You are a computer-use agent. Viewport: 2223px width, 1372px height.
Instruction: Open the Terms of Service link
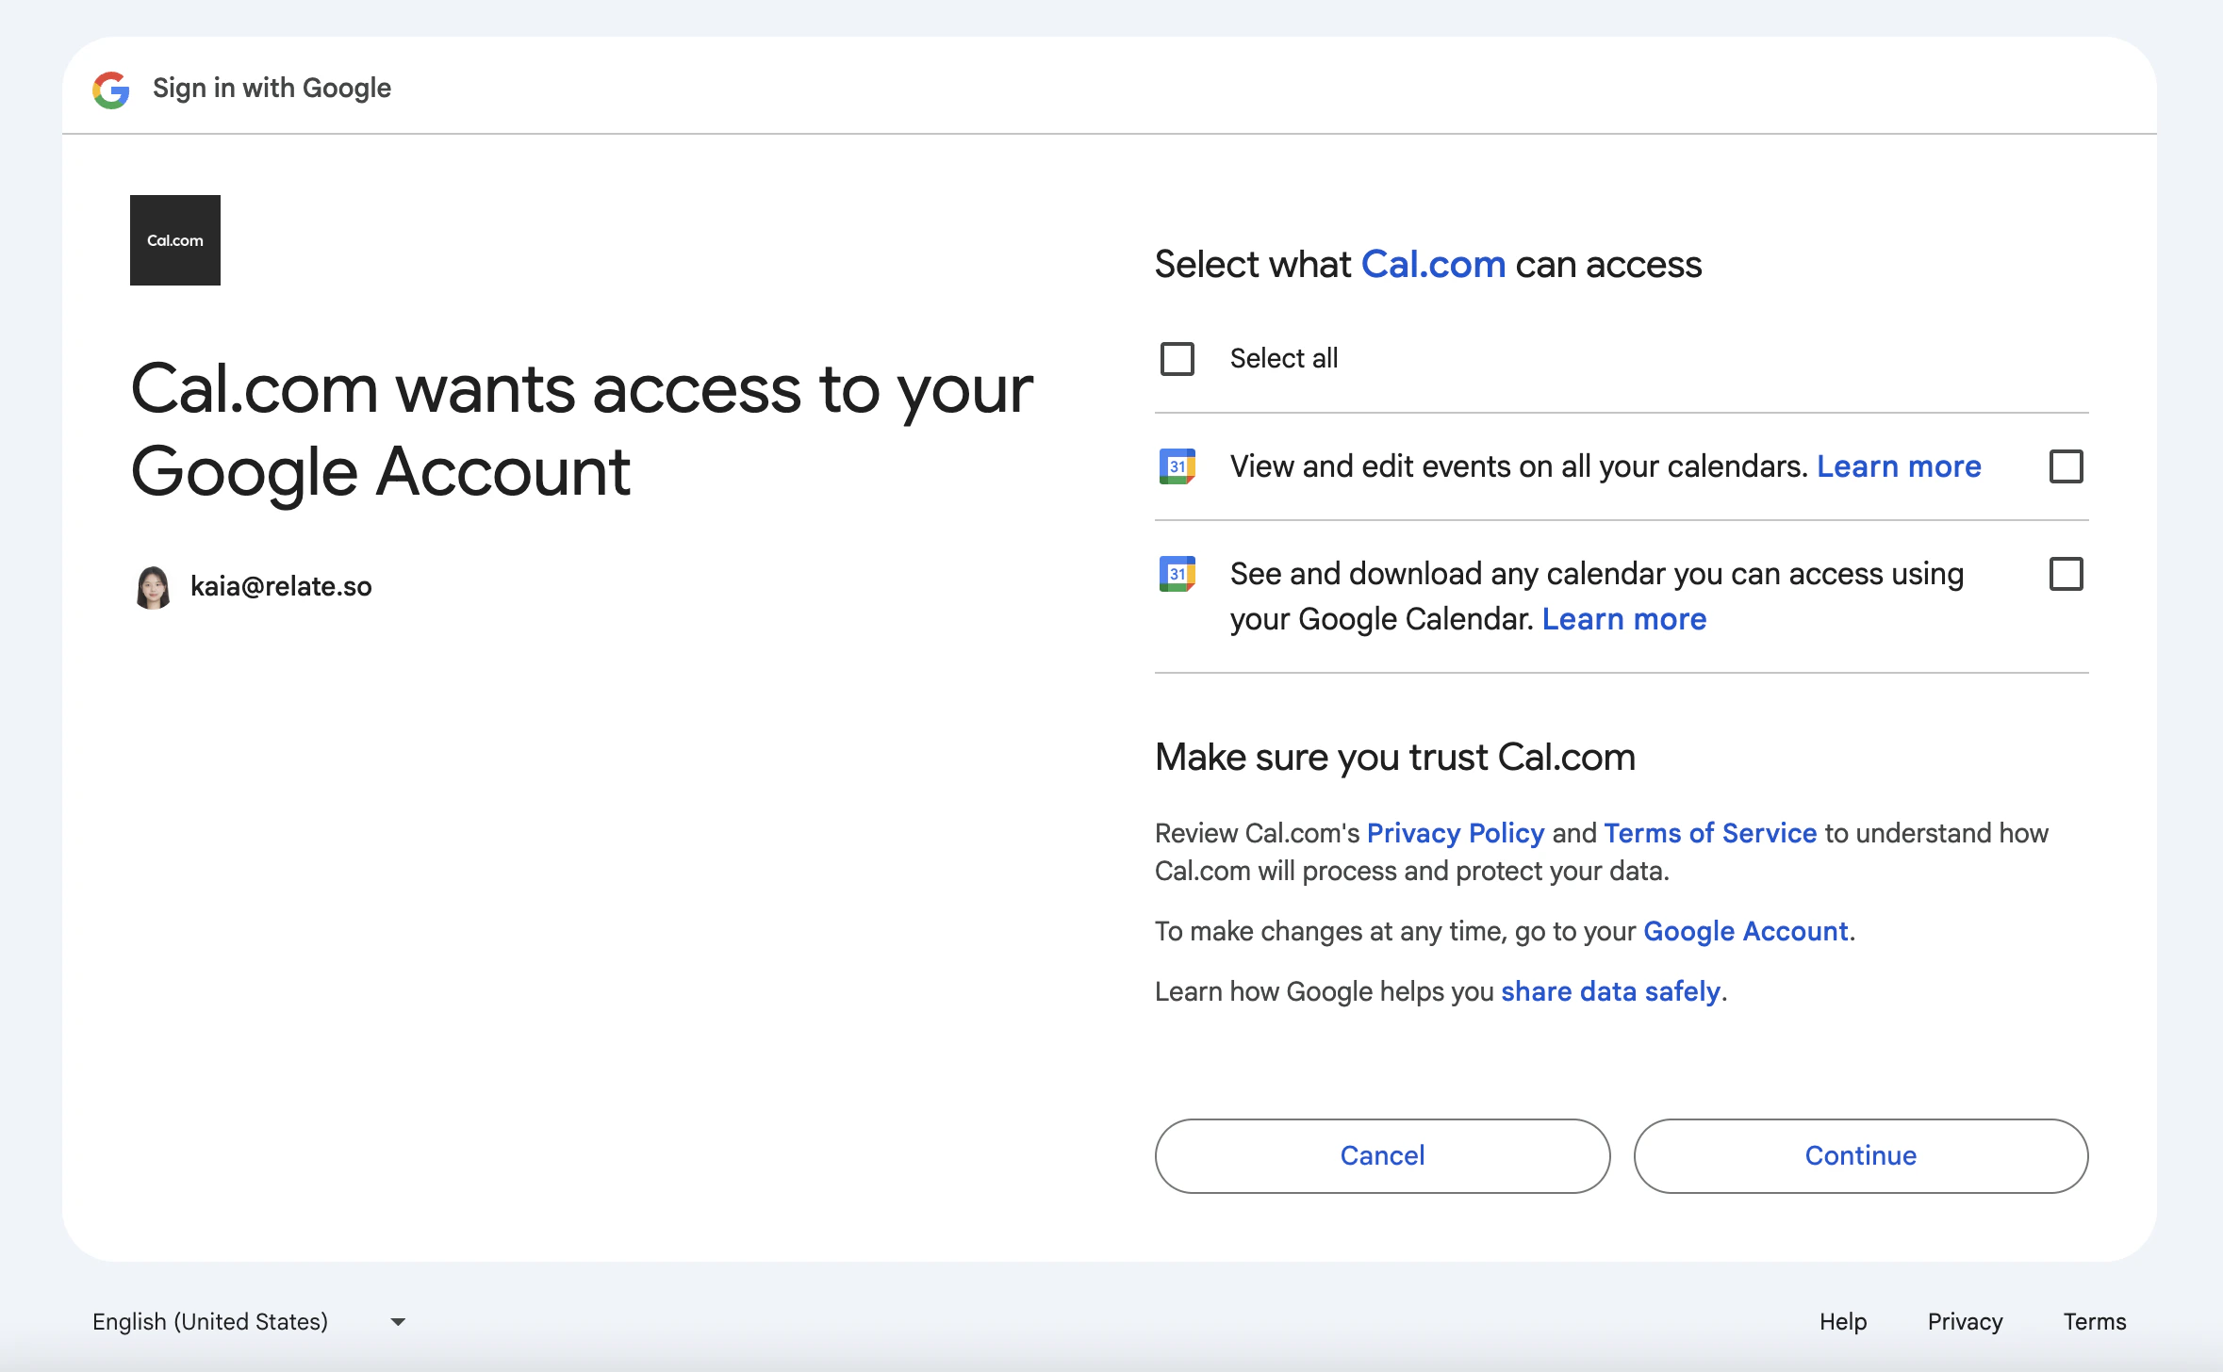[x=1710, y=832]
